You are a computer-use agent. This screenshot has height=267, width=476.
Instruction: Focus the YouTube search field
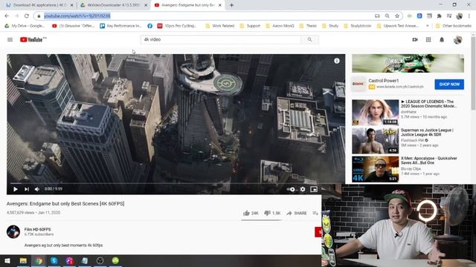221,39
